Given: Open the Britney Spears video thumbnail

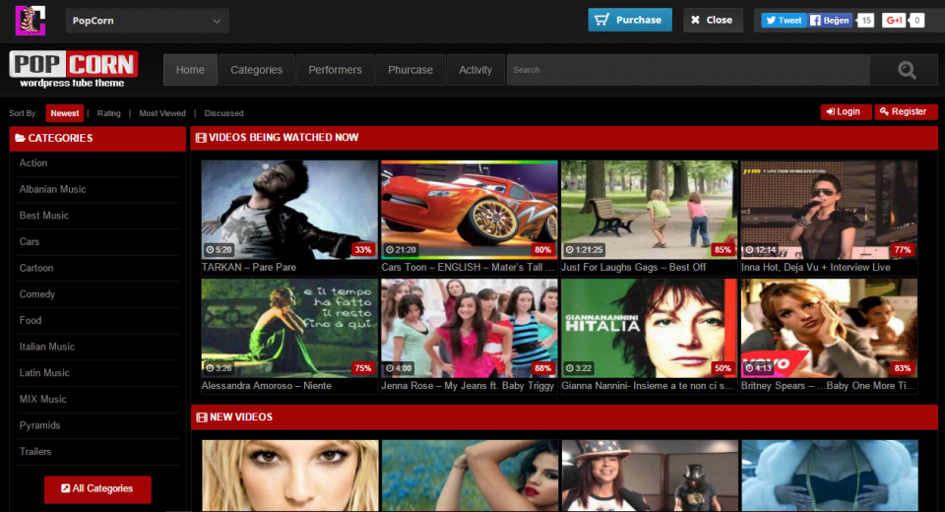Looking at the screenshot, I should (829, 328).
